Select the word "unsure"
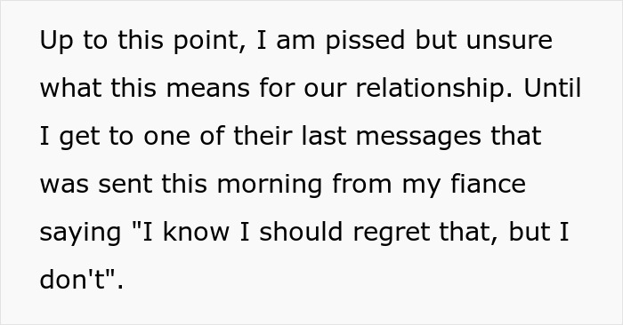623x325 pixels. [x=509, y=41]
